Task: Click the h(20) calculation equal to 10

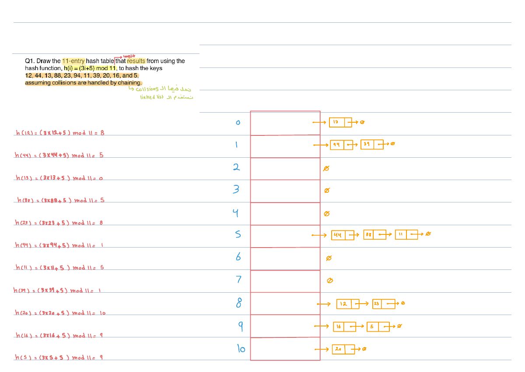Action: click(x=60, y=313)
